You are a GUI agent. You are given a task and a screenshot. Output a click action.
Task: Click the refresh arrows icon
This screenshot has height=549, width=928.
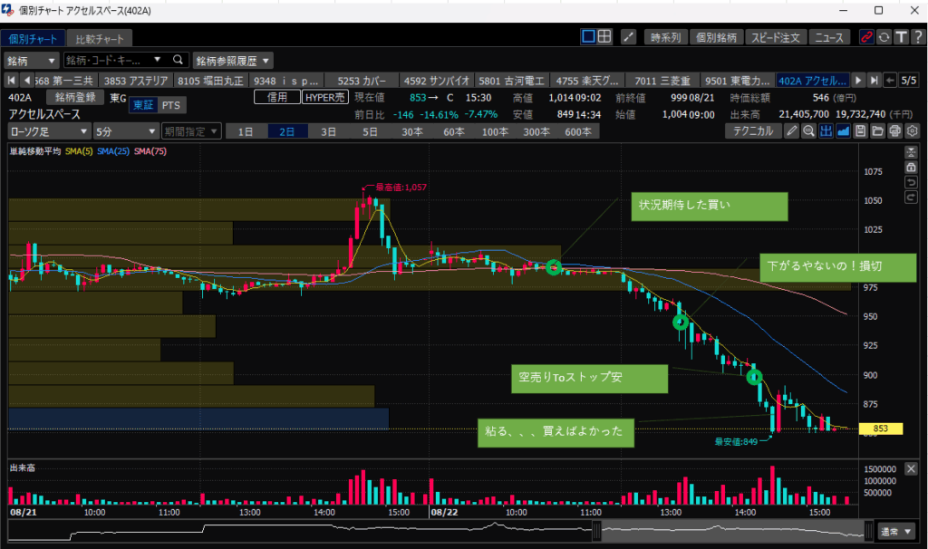pos(884,37)
